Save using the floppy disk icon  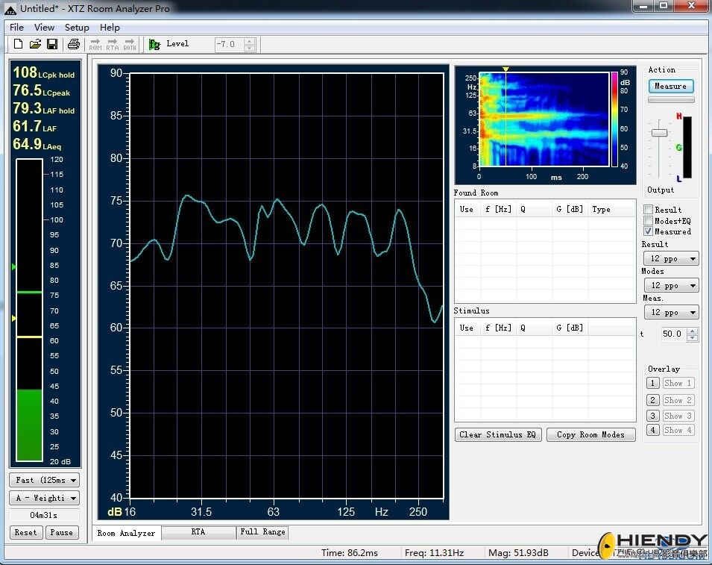click(52, 44)
